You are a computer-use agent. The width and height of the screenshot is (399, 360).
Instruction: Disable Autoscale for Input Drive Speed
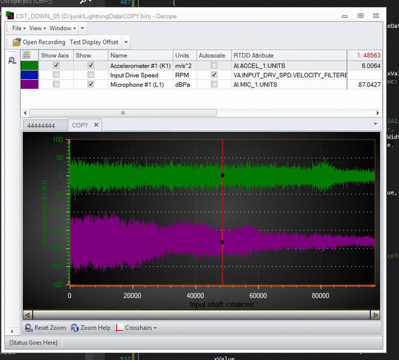point(214,75)
